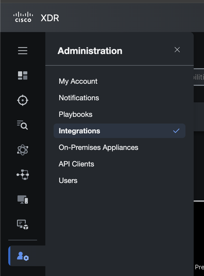The height and width of the screenshot is (276, 204).
Task: Open the Investigate search icon
Action: (x=23, y=125)
